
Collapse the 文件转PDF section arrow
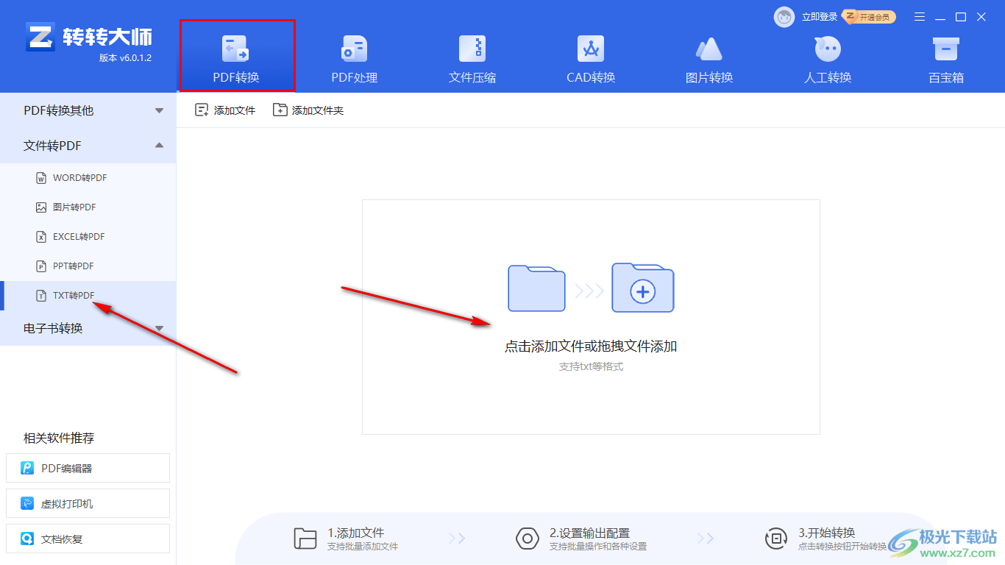159,146
